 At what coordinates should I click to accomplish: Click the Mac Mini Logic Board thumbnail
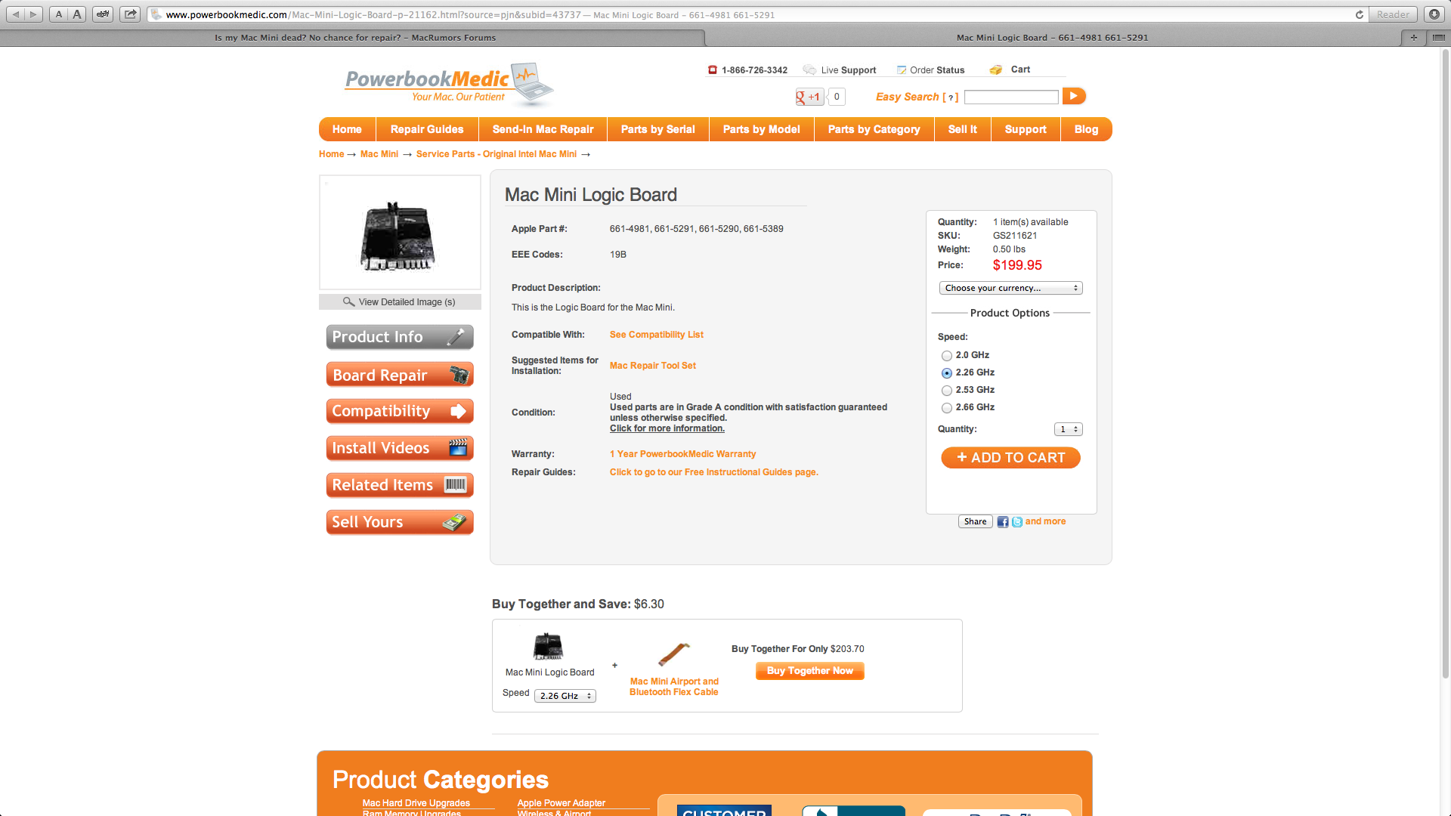[x=400, y=233]
